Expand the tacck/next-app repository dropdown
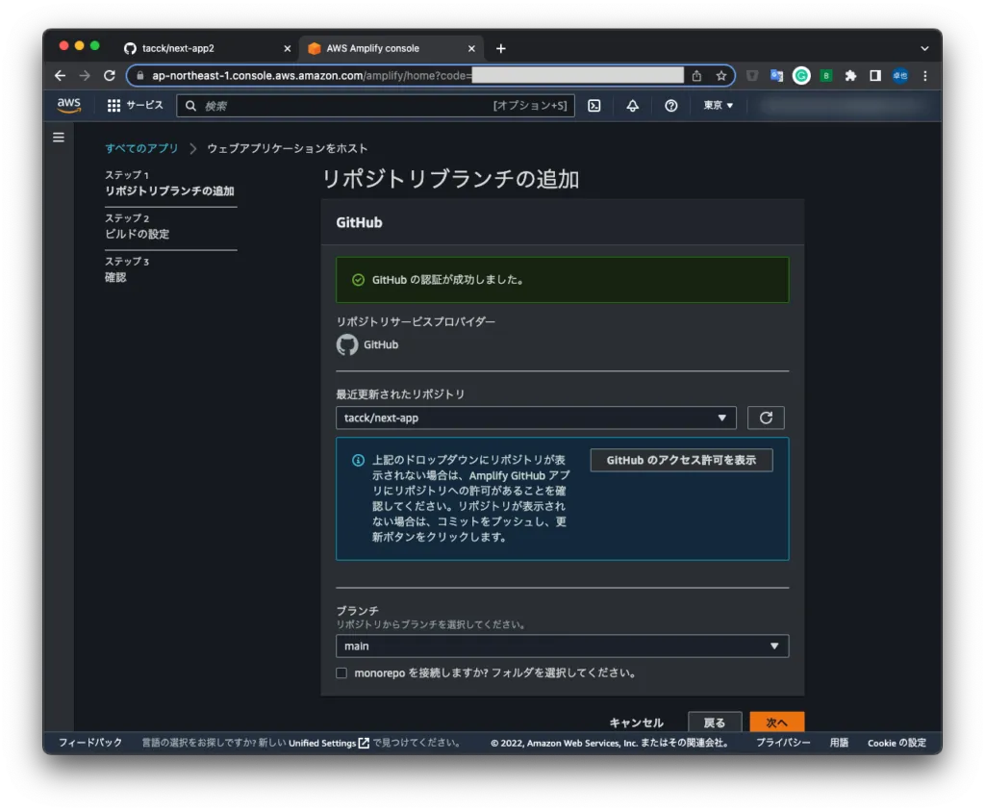 pyautogui.click(x=536, y=418)
